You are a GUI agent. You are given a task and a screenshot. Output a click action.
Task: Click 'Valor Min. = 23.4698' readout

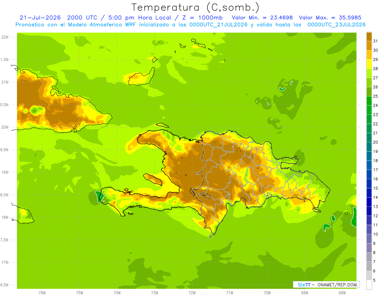pos(262,18)
